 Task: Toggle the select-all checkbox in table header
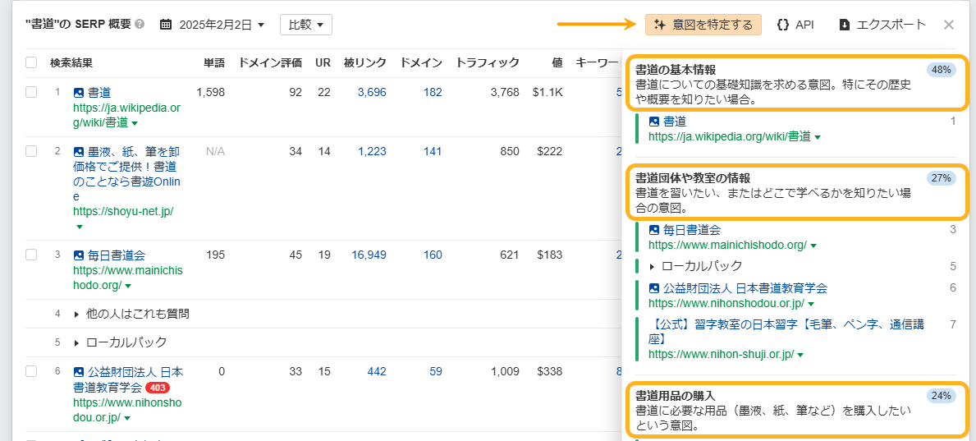pos(31,62)
